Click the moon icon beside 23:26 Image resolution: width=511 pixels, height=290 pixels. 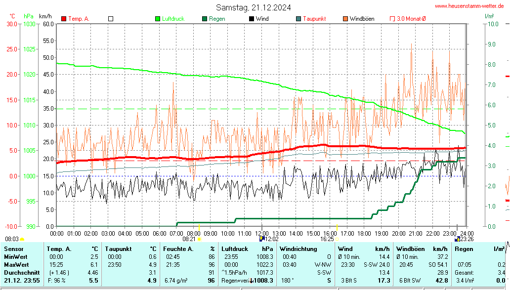point(457,239)
